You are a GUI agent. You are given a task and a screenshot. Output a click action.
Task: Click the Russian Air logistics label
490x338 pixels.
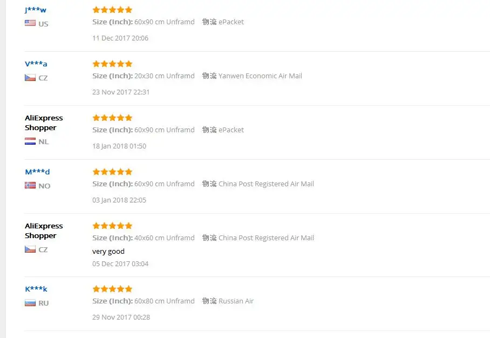tap(236, 301)
